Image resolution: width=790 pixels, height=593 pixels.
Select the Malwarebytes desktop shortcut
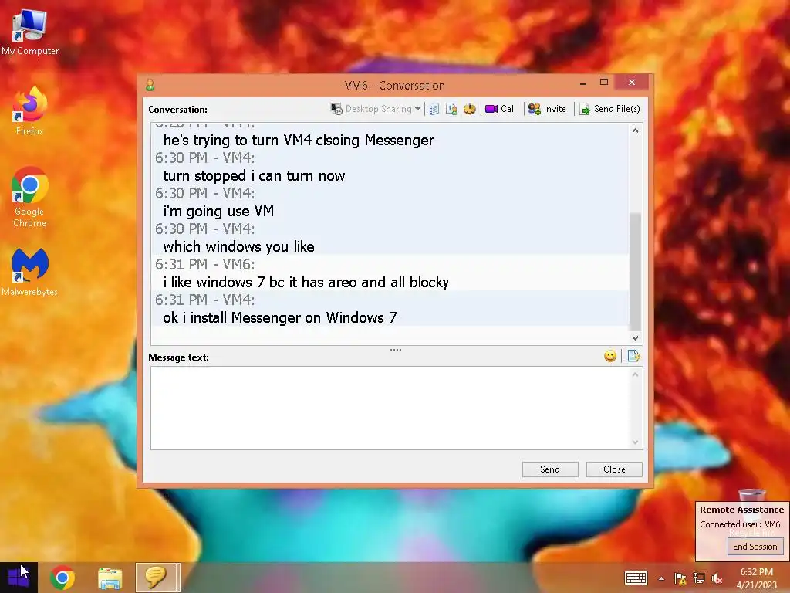(x=30, y=273)
